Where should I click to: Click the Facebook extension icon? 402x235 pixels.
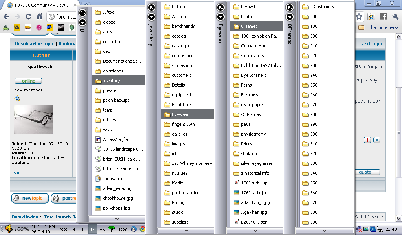pos(383,17)
